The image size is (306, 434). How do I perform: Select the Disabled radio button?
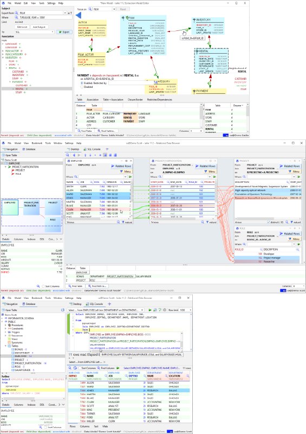[x=82, y=87]
